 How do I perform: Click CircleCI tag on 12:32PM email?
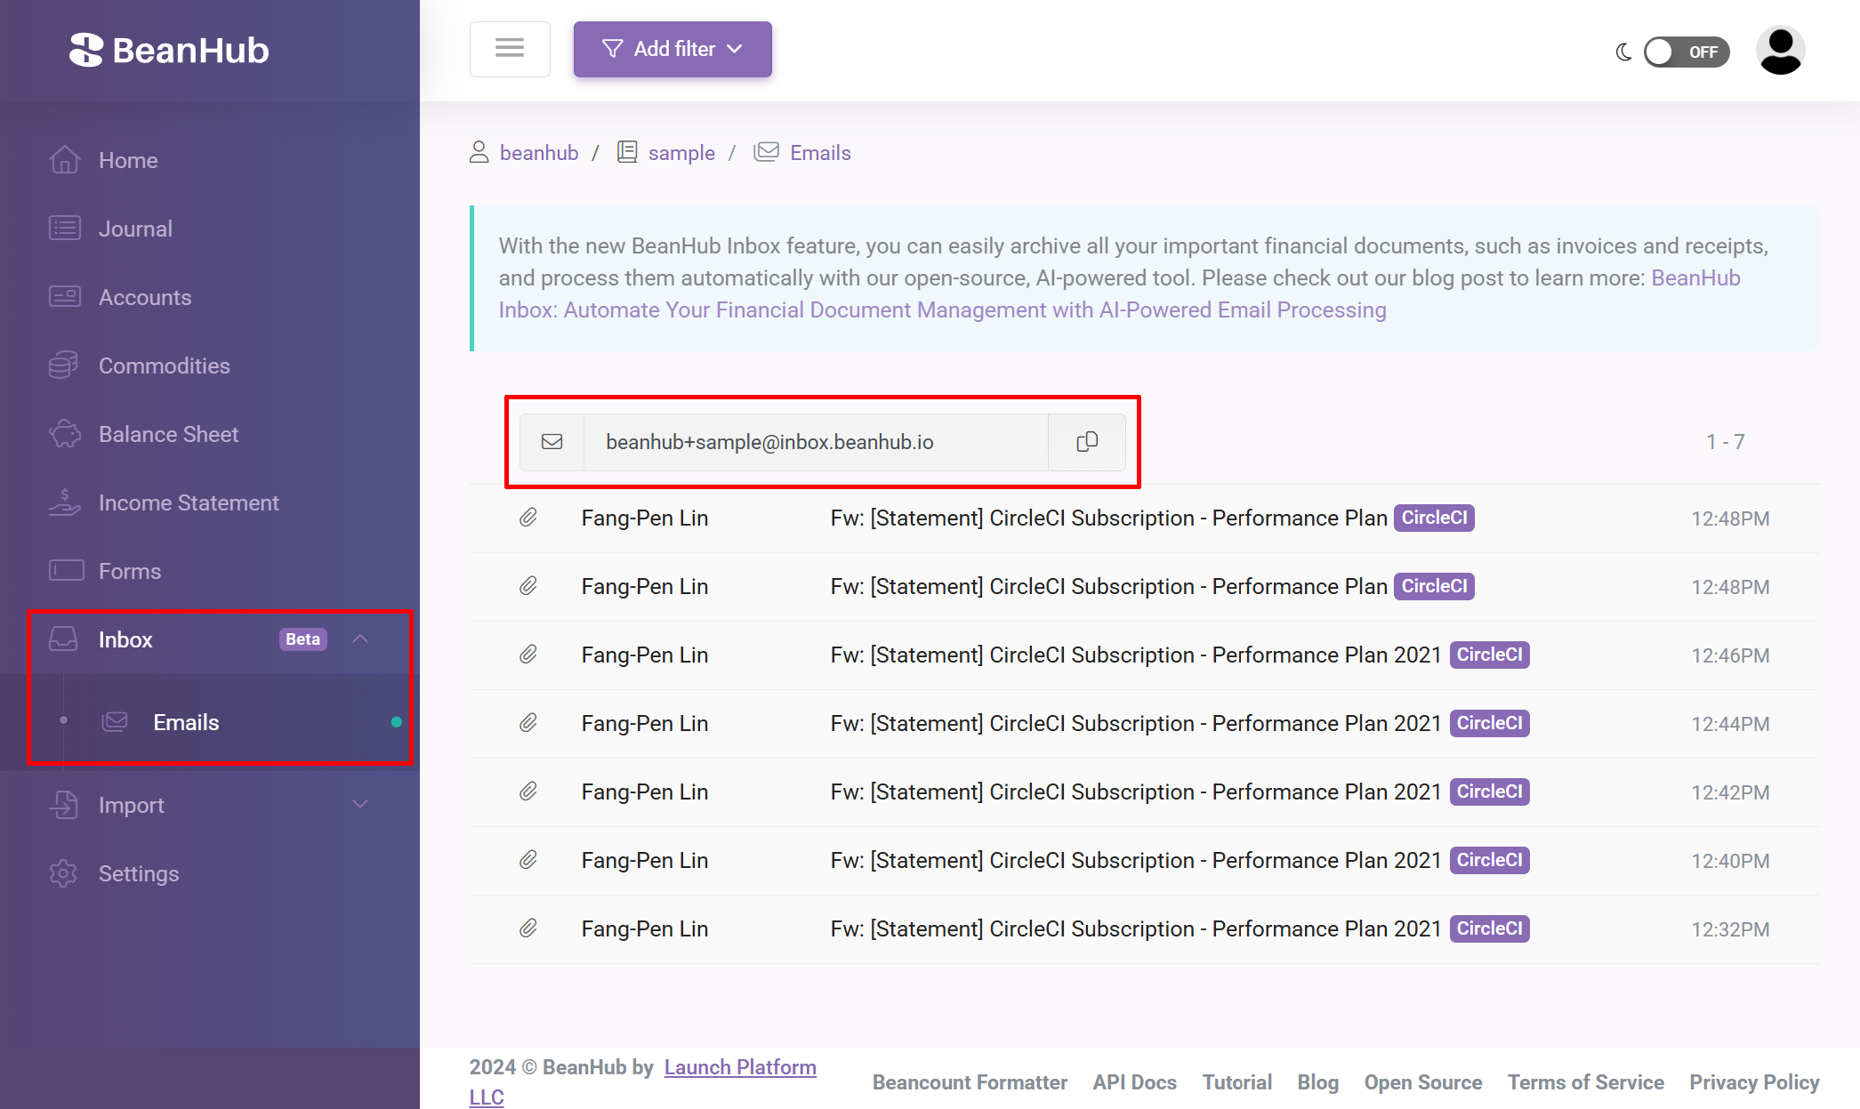pyautogui.click(x=1489, y=928)
